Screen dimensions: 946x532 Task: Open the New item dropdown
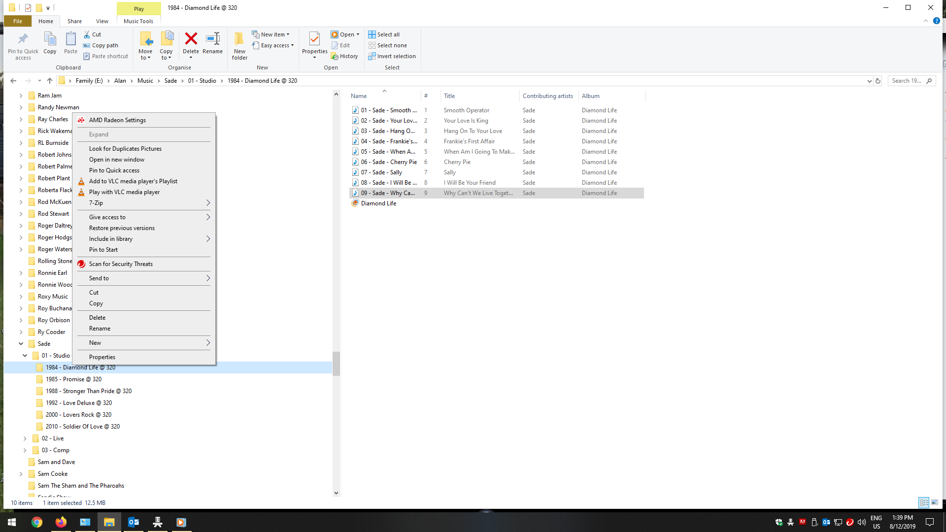point(270,34)
